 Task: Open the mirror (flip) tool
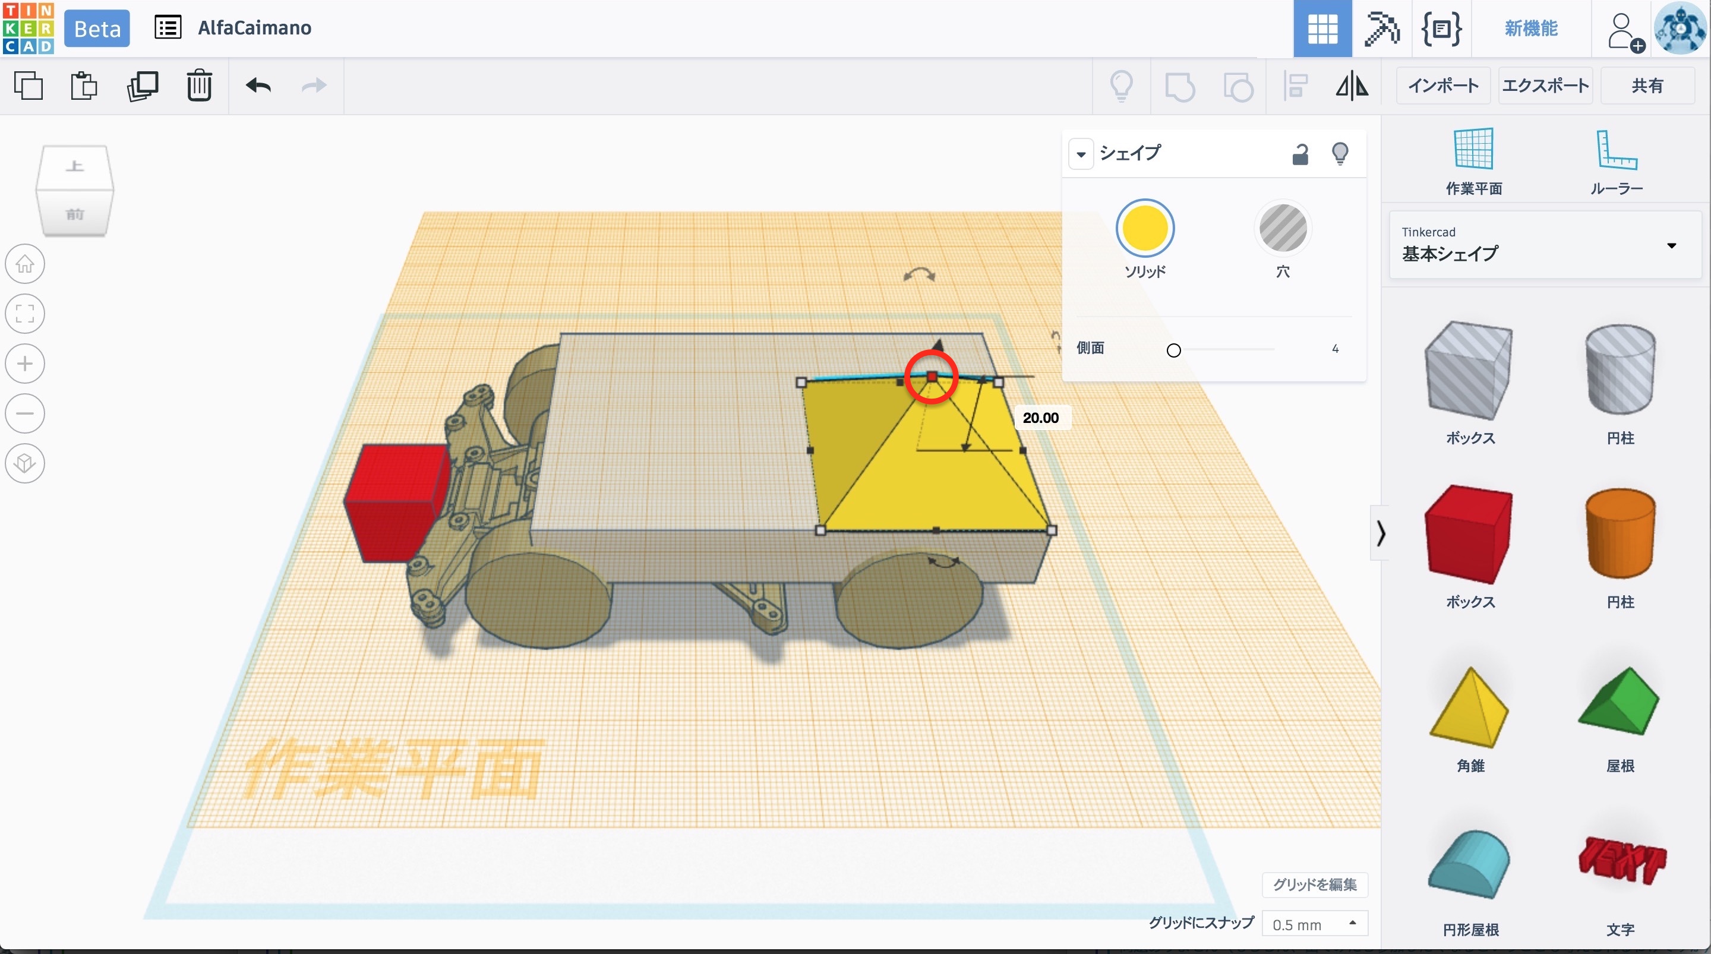click(1352, 86)
